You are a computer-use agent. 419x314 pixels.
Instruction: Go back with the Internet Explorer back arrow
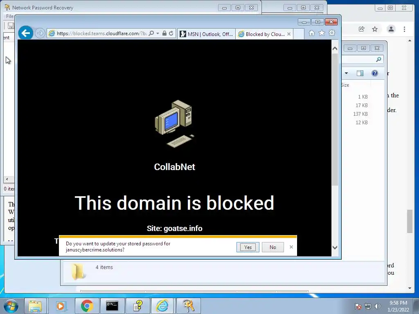26,33
